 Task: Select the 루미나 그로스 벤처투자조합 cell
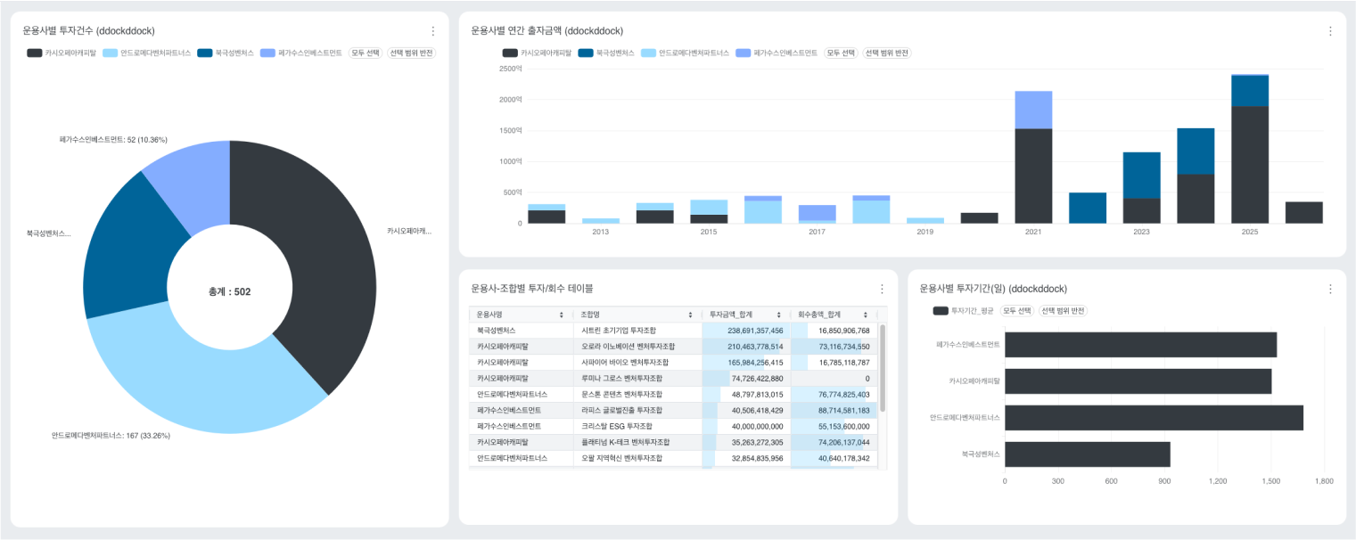pyautogui.click(x=637, y=379)
